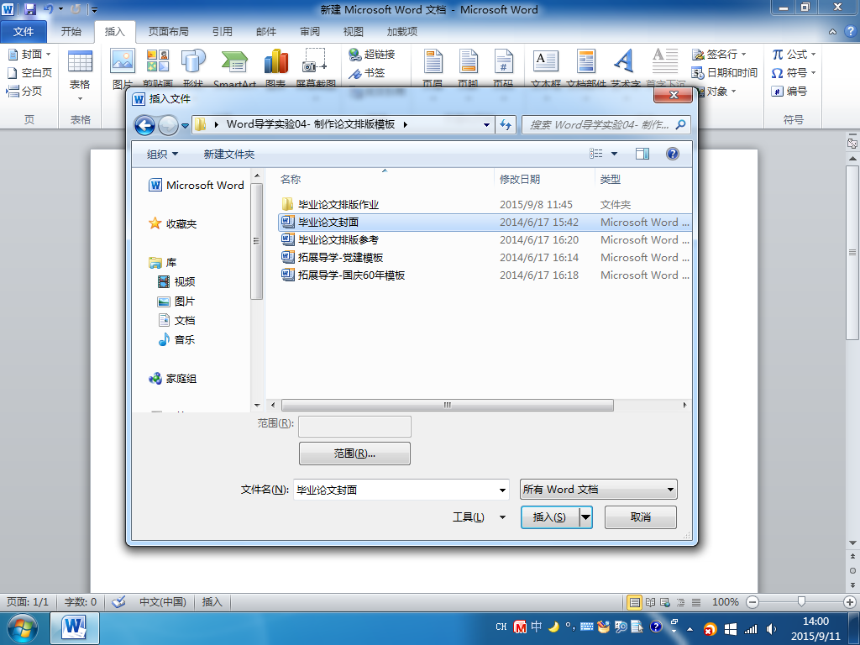Insert a SmartArt graphic
Screen dimensions: 860x645
(235, 61)
